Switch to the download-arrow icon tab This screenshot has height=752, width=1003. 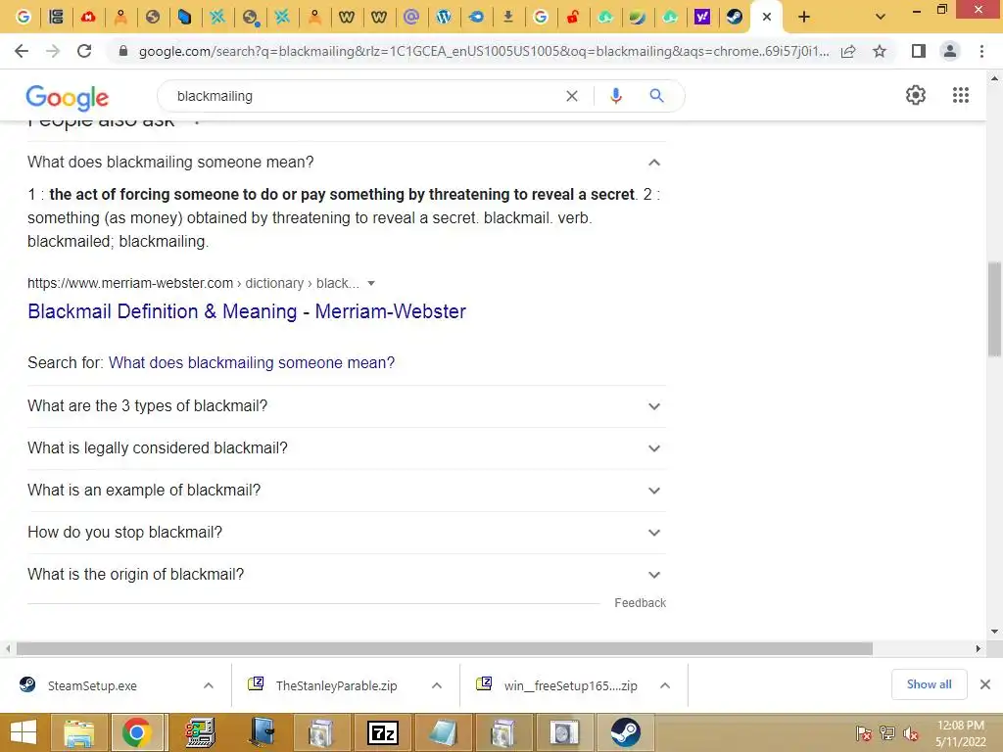coord(508,18)
